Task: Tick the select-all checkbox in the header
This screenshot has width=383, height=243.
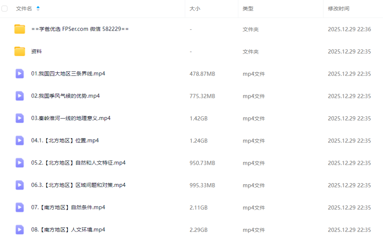Action: click(x=4, y=8)
